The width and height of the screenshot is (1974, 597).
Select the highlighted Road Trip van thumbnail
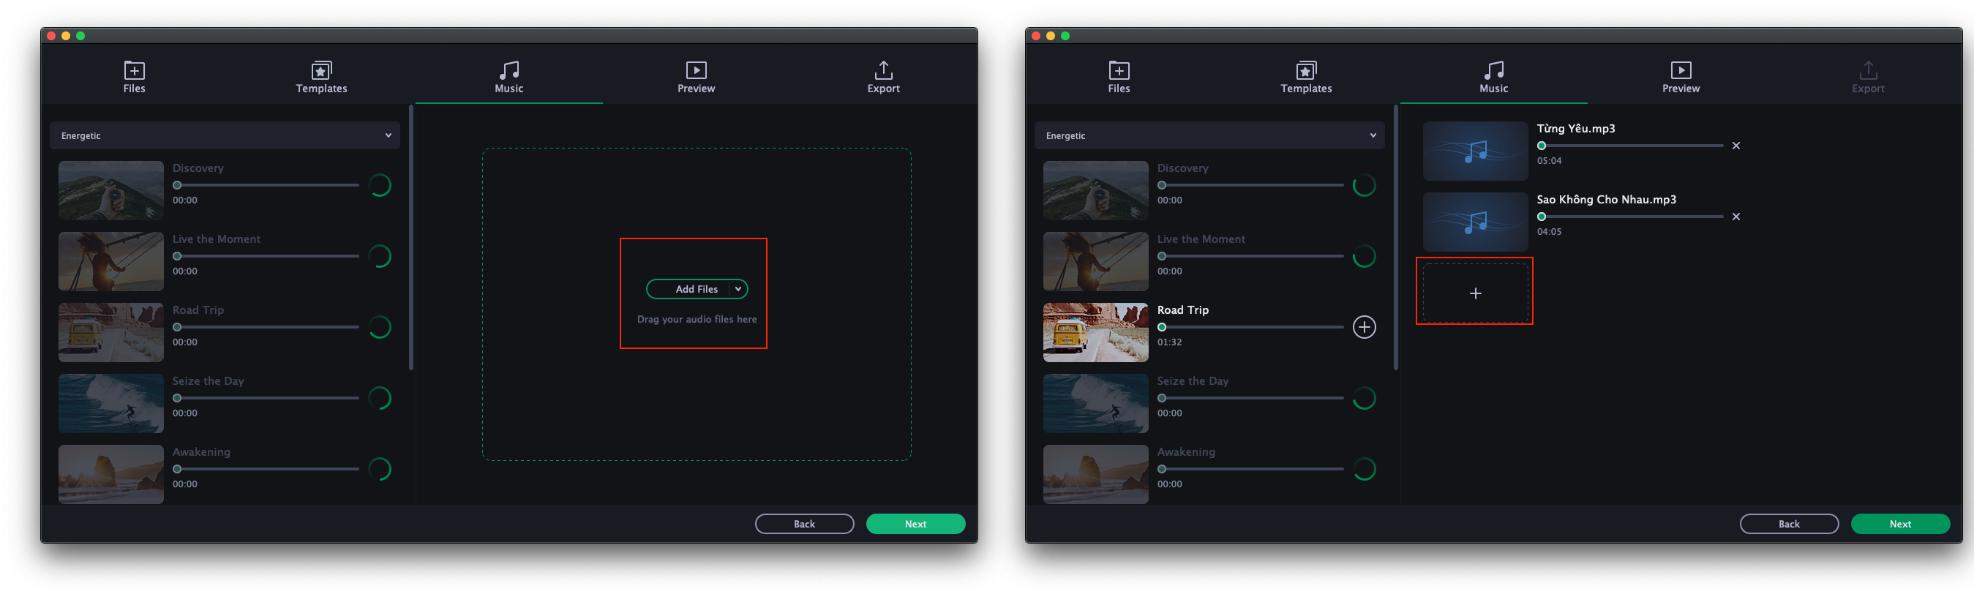point(1095,333)
